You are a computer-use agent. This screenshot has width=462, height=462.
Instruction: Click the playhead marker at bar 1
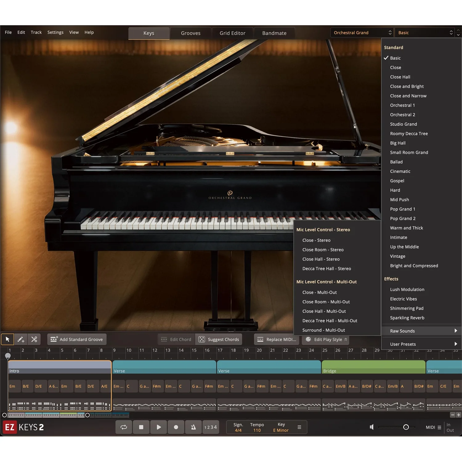click(8, 356)
